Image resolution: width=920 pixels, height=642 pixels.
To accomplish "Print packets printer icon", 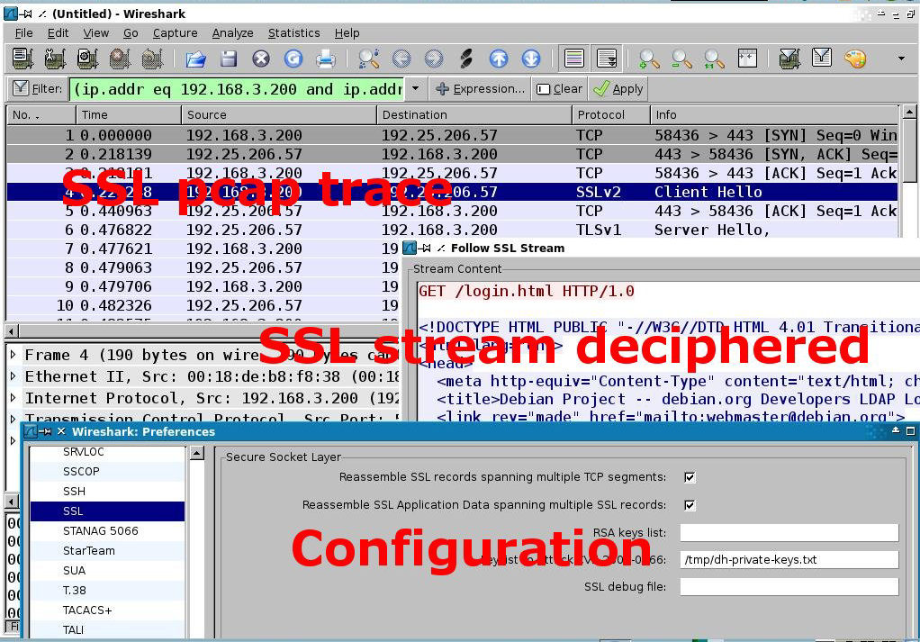I will click(x=326, y=59).
